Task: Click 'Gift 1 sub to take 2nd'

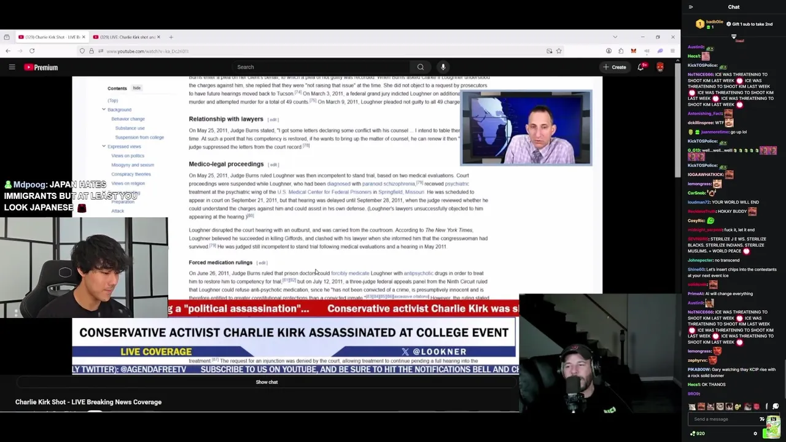Action: (x=749, y=24)
